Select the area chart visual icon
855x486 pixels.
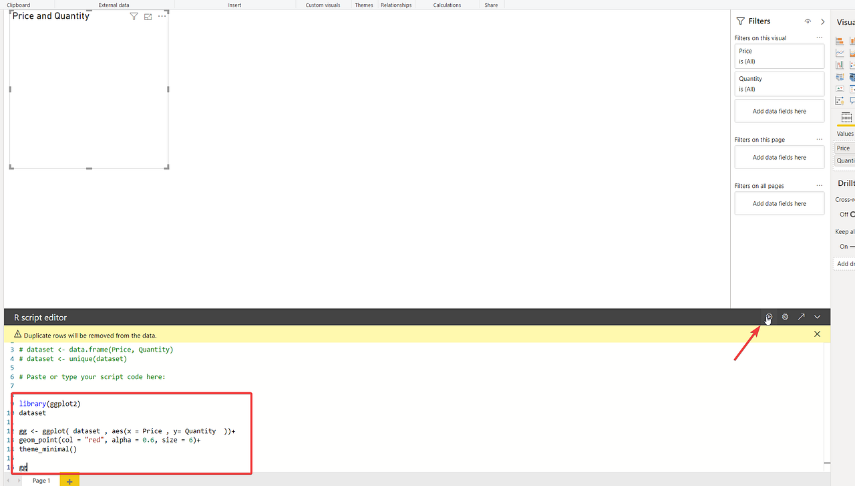pyautogui.click(x=853, y=53)
